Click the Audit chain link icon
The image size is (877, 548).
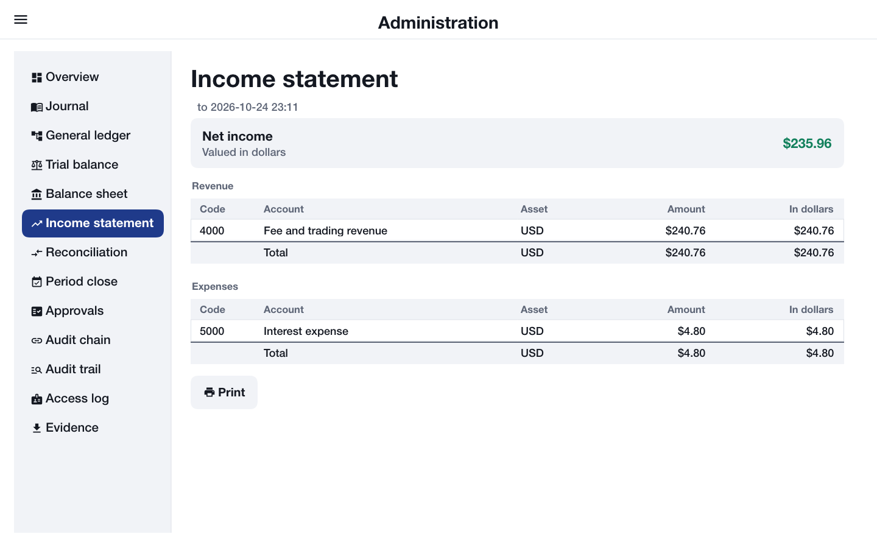[x=37, y=340]
